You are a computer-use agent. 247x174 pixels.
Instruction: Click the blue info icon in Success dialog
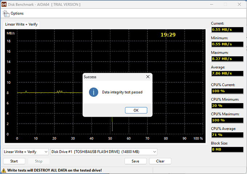[x=93, y=92]
